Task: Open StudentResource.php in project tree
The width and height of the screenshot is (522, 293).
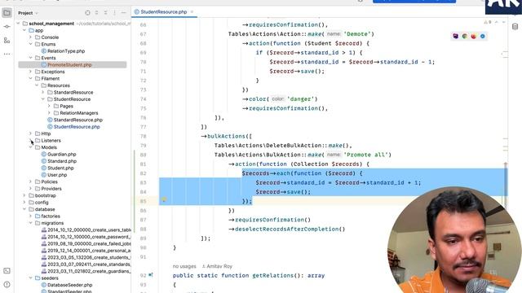Action: (x=77, y=127)
